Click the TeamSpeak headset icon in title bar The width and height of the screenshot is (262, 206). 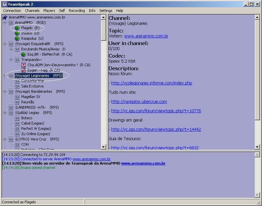click(5, 4)
